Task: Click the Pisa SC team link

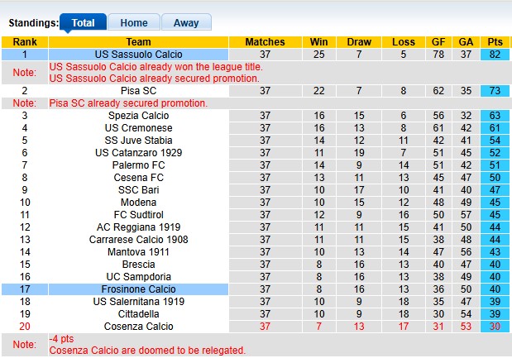Action: tap(138, 91)
